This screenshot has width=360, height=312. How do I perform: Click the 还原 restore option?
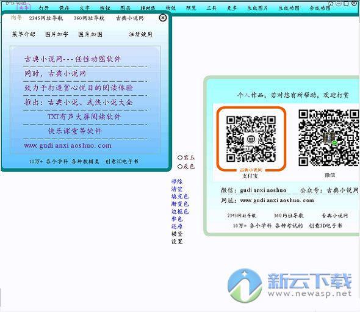click(x=177, y=227)
